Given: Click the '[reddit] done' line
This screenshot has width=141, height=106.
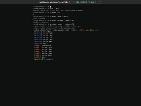Looking at the screenshot, I should 40,57.
